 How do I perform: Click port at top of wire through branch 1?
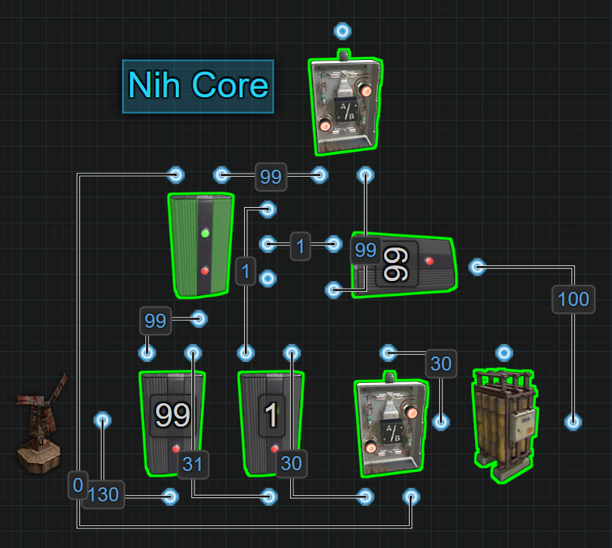[292, 353]
